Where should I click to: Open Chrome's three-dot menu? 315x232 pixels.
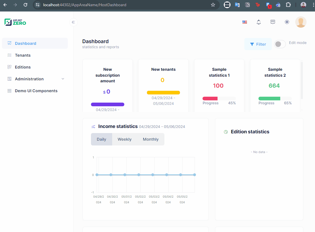click(313, 5)
